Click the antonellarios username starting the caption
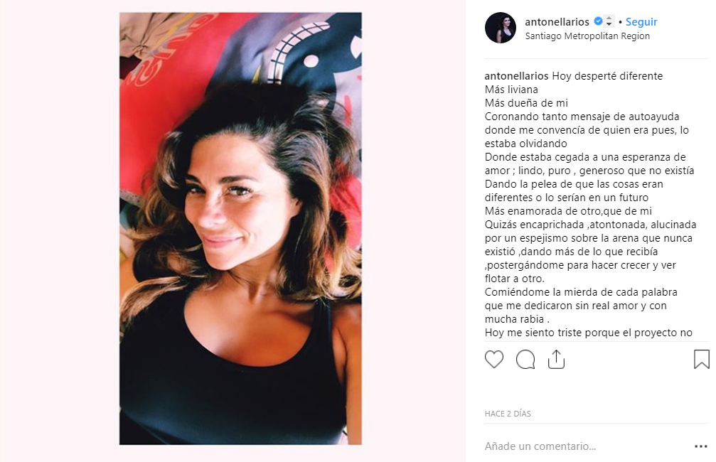 pyautogui.click(x=516, y=76)
